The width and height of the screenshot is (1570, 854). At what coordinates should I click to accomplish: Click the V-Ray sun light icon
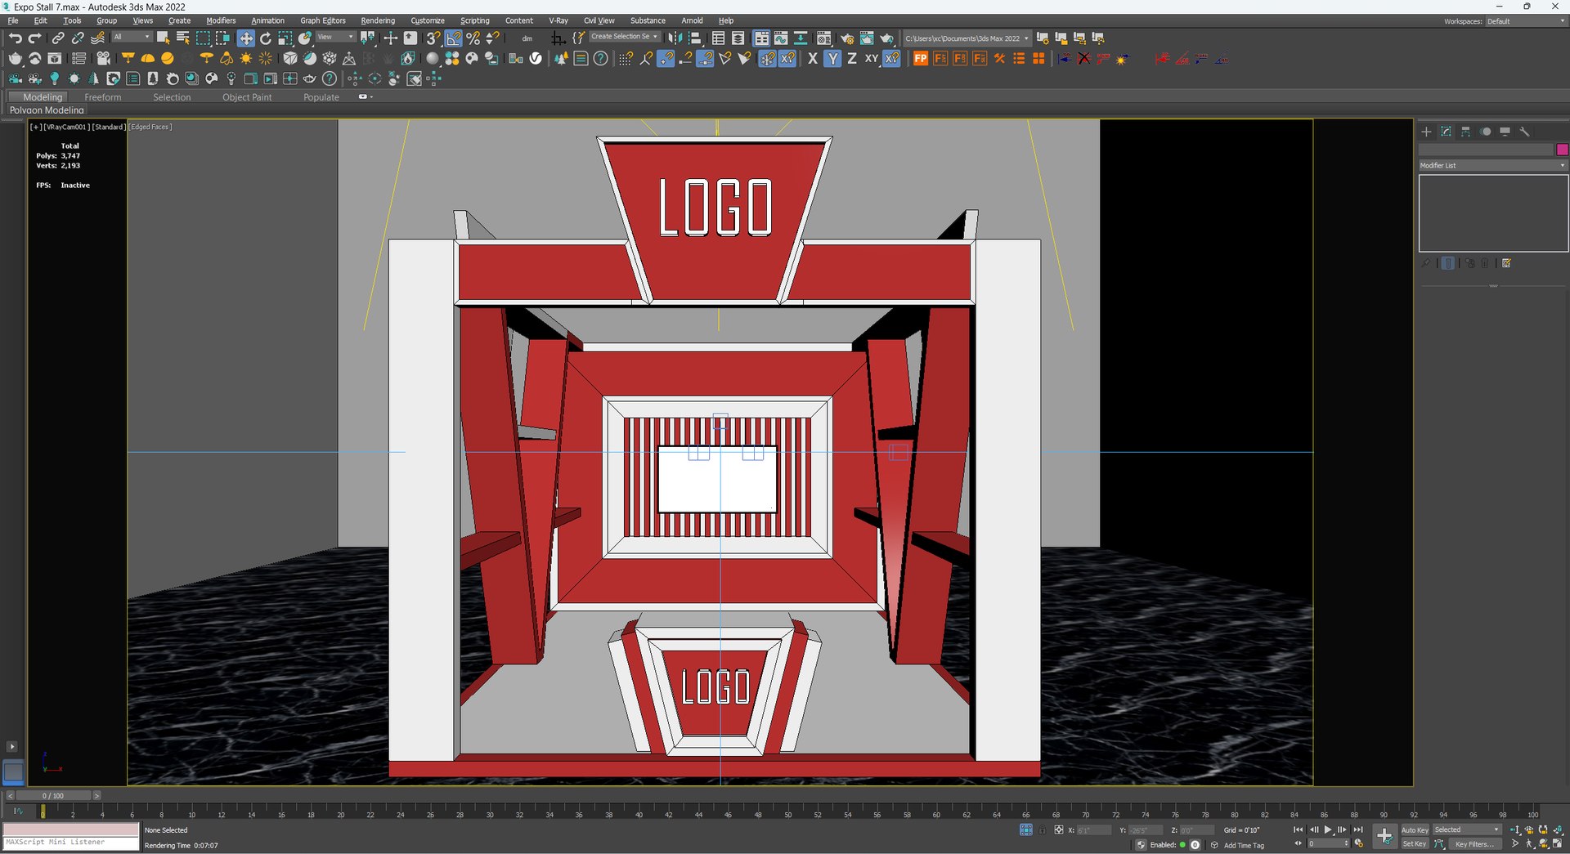tap(246, 59)
